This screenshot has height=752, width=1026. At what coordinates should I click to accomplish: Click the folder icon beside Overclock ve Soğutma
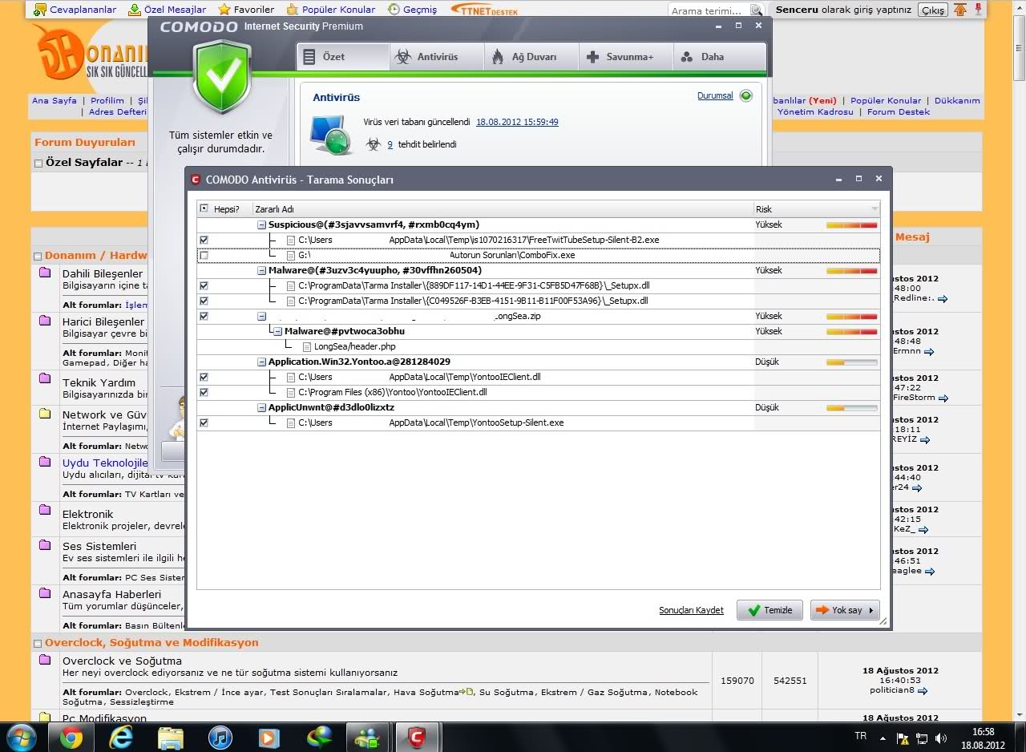[x=46, y=660]
